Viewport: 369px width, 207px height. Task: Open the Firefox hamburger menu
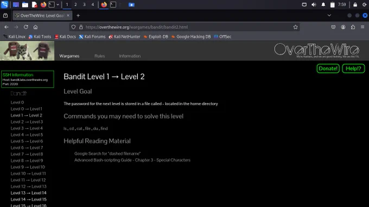(x=362, y=27)
